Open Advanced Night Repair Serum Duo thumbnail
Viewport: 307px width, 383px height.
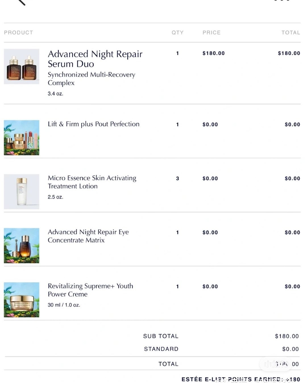[22, 66]
